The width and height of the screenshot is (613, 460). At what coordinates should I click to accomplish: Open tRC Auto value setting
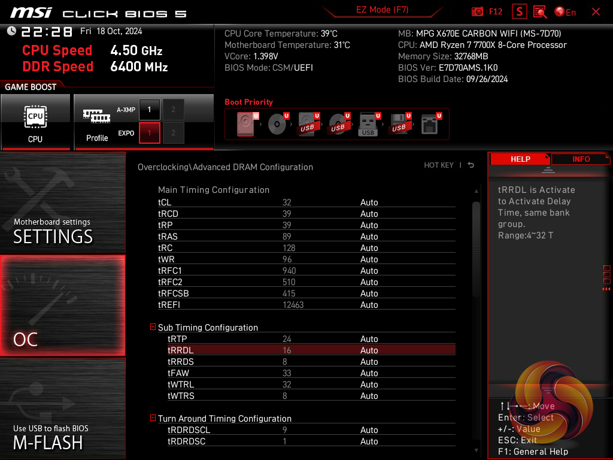[369, 247]
